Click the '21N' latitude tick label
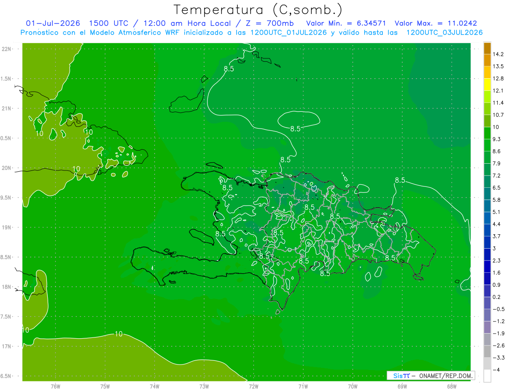The height and width of the screenshot is (392, 507). coord(7,108)
